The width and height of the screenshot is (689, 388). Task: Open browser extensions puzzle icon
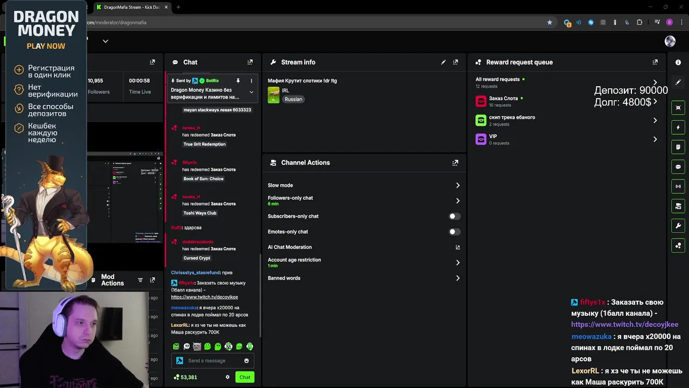(x=639, y=23)
